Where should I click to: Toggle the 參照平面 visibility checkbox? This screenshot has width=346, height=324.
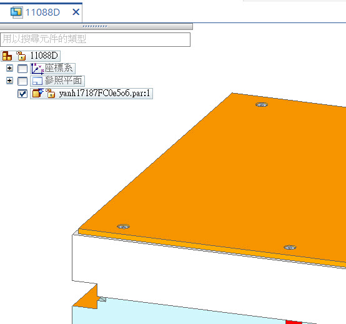point(22,81)
